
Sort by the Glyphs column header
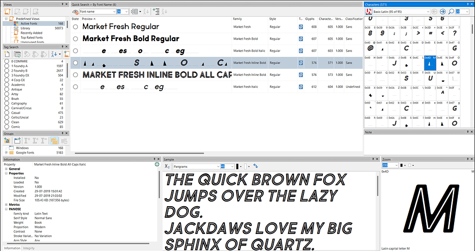pyautogui.click(x=310, y=19)
